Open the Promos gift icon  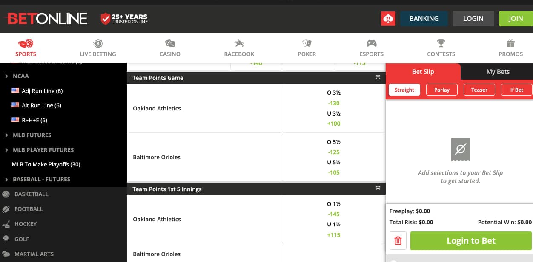(x=511, y=43)
